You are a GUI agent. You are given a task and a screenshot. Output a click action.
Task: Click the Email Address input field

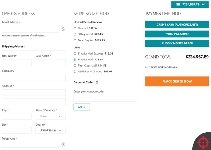[x=31, y=29]
